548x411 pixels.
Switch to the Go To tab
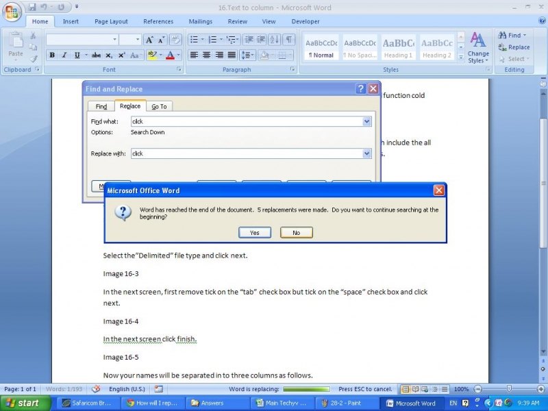pyautogui.click(x=159, y=106)
